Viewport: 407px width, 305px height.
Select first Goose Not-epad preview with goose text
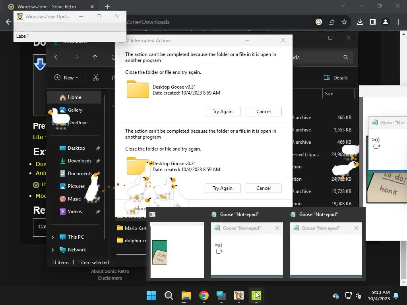coord(247,250)
